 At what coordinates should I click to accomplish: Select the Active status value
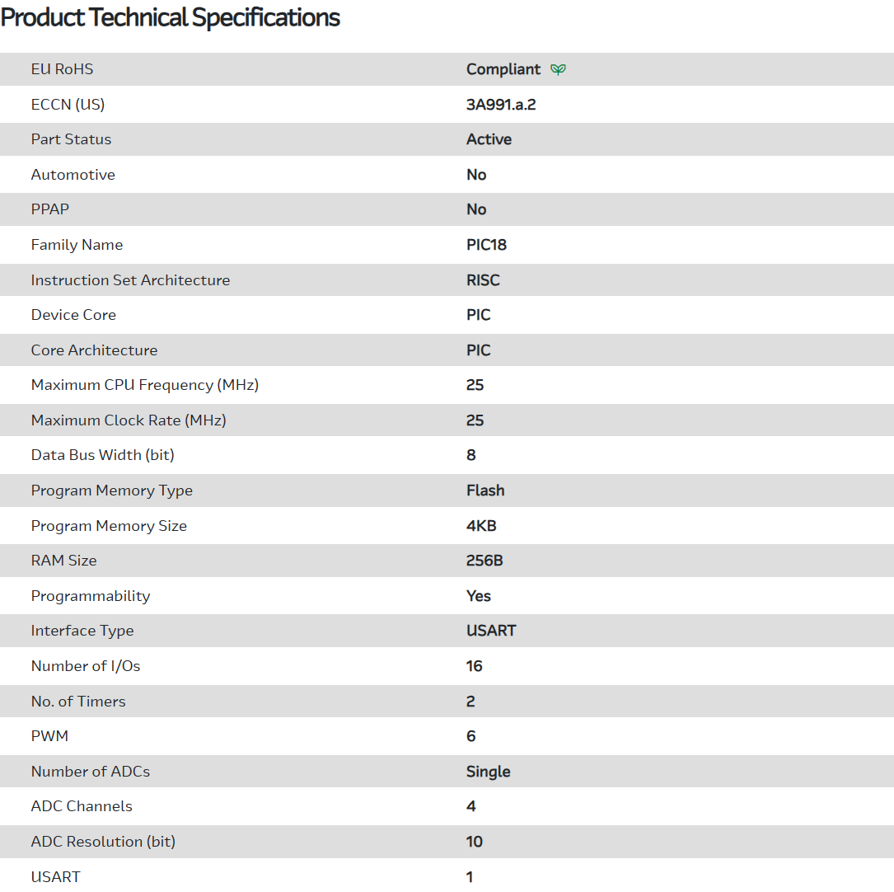(x=489, y=139)
